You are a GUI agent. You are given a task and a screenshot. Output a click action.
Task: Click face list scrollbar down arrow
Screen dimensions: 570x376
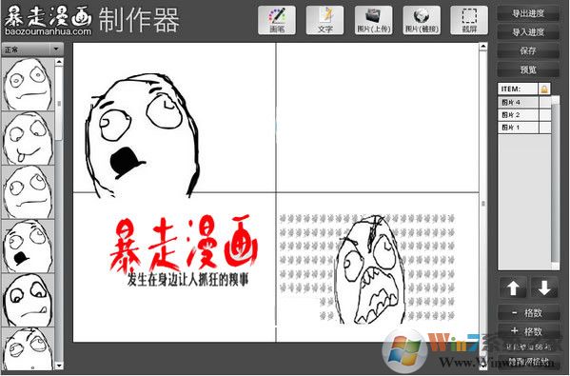(x=59, y=366)
